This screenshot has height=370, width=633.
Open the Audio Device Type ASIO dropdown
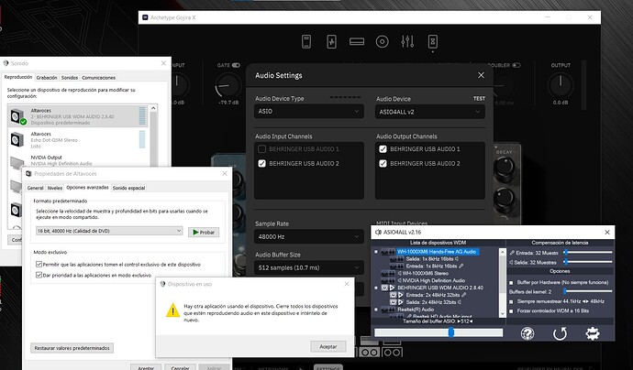tap(309, 111)
